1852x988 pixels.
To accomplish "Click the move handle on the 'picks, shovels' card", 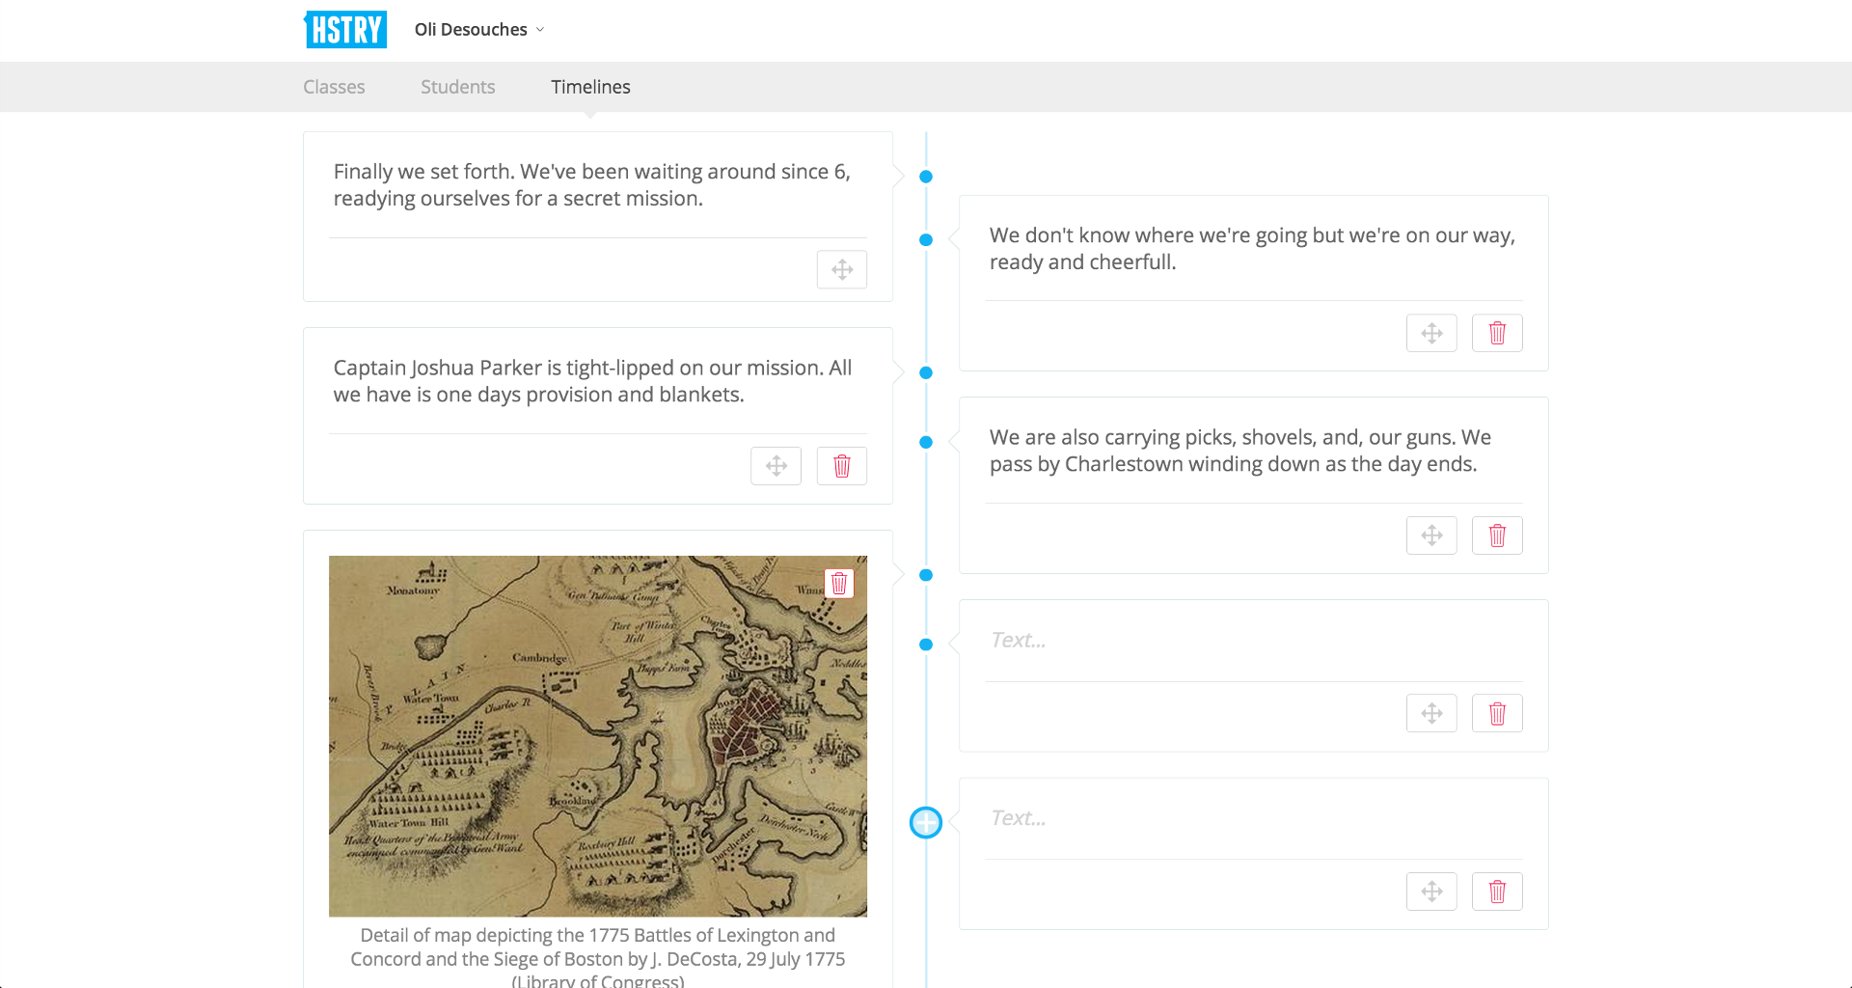I will point(1431,535).
